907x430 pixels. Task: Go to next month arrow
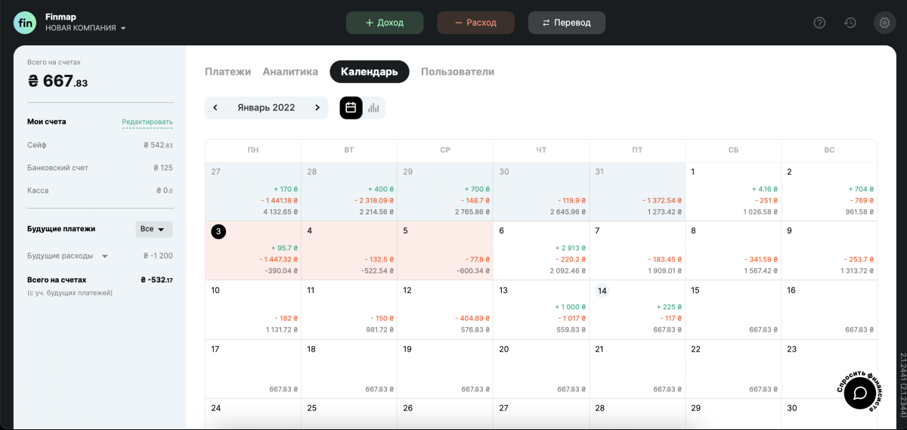317,108
